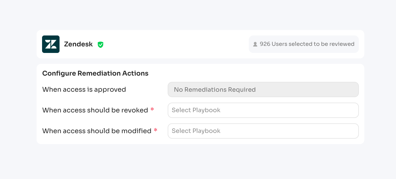The image size is (396, 179).
Task: Click the Zendesk logo icon
Action: click(x=51, y=44)
